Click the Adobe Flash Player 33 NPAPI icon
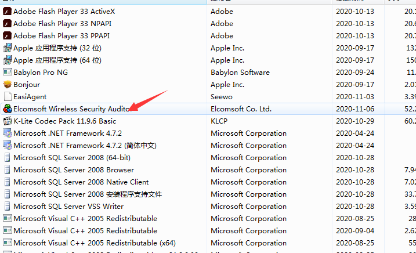This screenshot has height=253, width=416. (x=7, y=24)
